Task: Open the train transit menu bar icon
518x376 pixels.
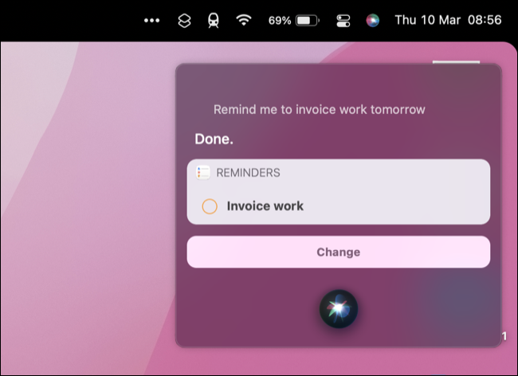Action: (x=214, y=21)
